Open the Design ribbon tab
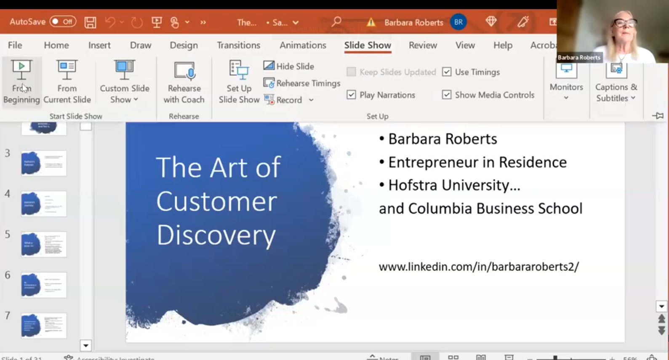This screenshot has width=669, height=360. tap(184, 45)
